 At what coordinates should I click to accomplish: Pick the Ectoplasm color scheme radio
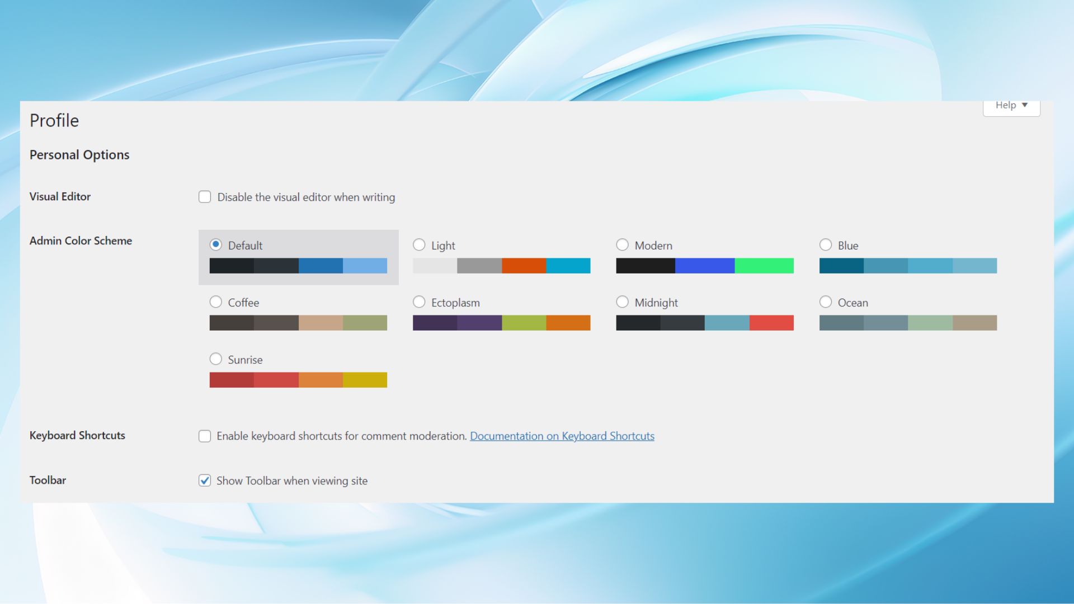(419, 302)
